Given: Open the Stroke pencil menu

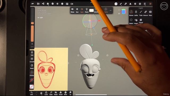Looking at the screenshot, I should coord(121,4).
